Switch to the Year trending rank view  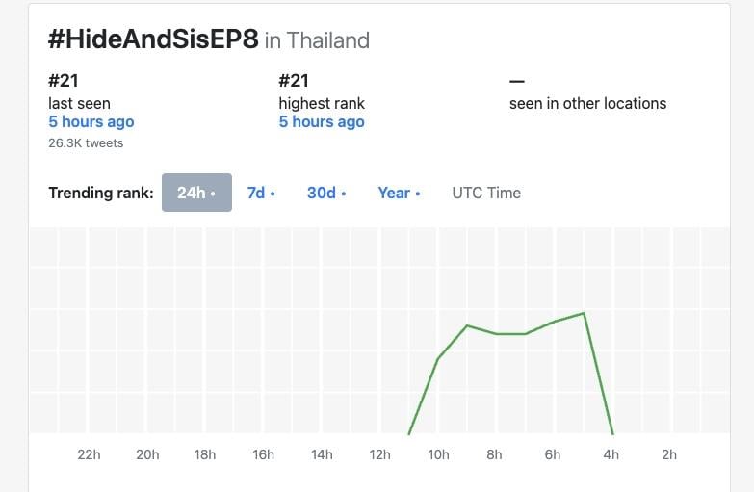click(399, 193)
